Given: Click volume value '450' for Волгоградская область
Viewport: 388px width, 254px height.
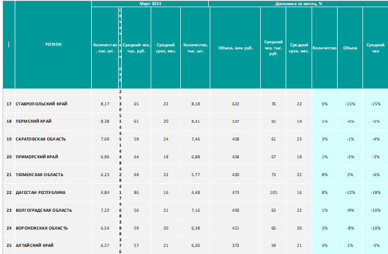Looking at the screenshot, I should click(235, 210).
